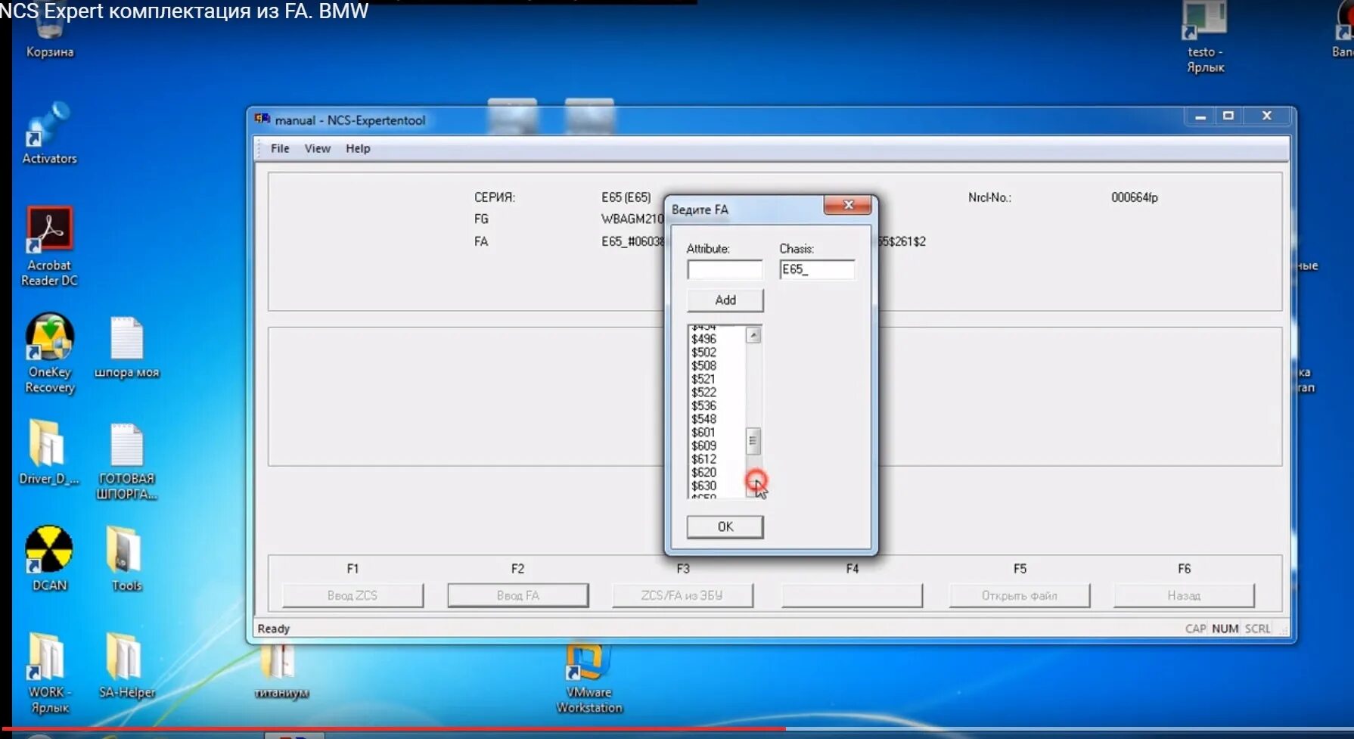Open the View menu
This screenshot has height=739, width=1354.
click(318, 148)
